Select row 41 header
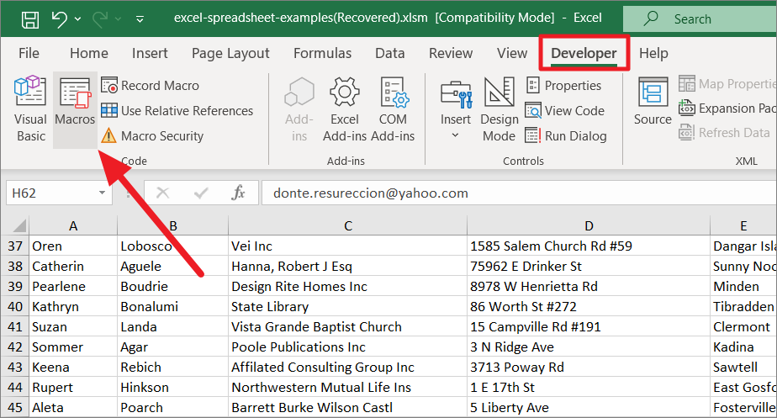The height and width of the screenshot is (418, 777). click(x=15, y=327)
